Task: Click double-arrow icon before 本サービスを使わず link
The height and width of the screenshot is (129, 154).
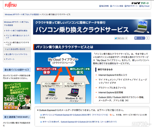Action: [41, 122]
